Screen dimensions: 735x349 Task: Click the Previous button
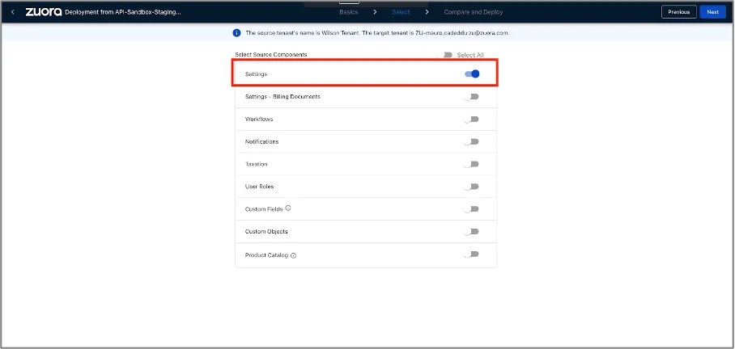[679, 12]
